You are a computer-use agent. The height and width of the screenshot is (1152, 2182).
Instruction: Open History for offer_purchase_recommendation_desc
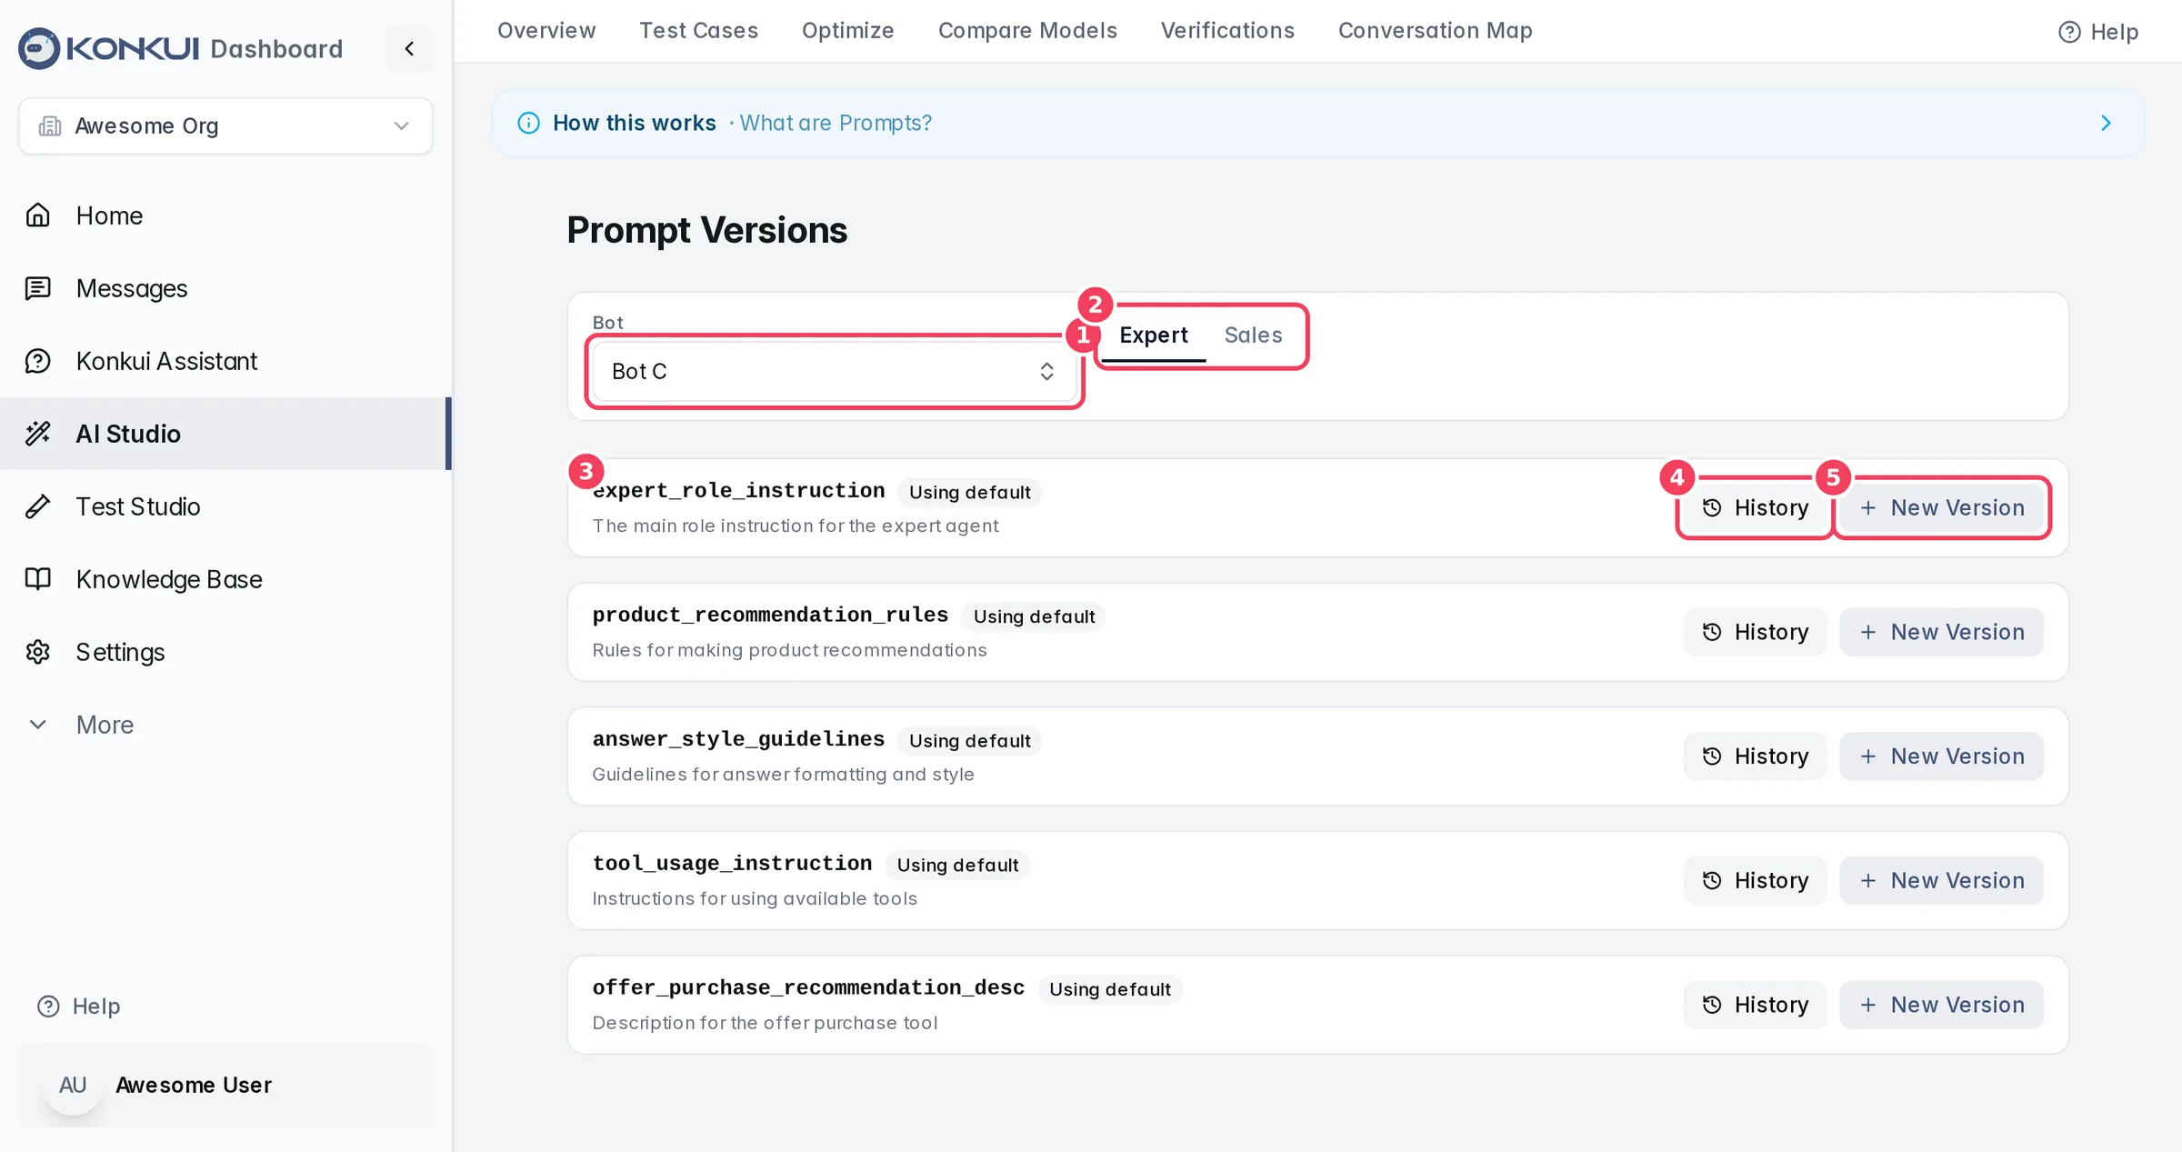click(x=1755, y=1005)
